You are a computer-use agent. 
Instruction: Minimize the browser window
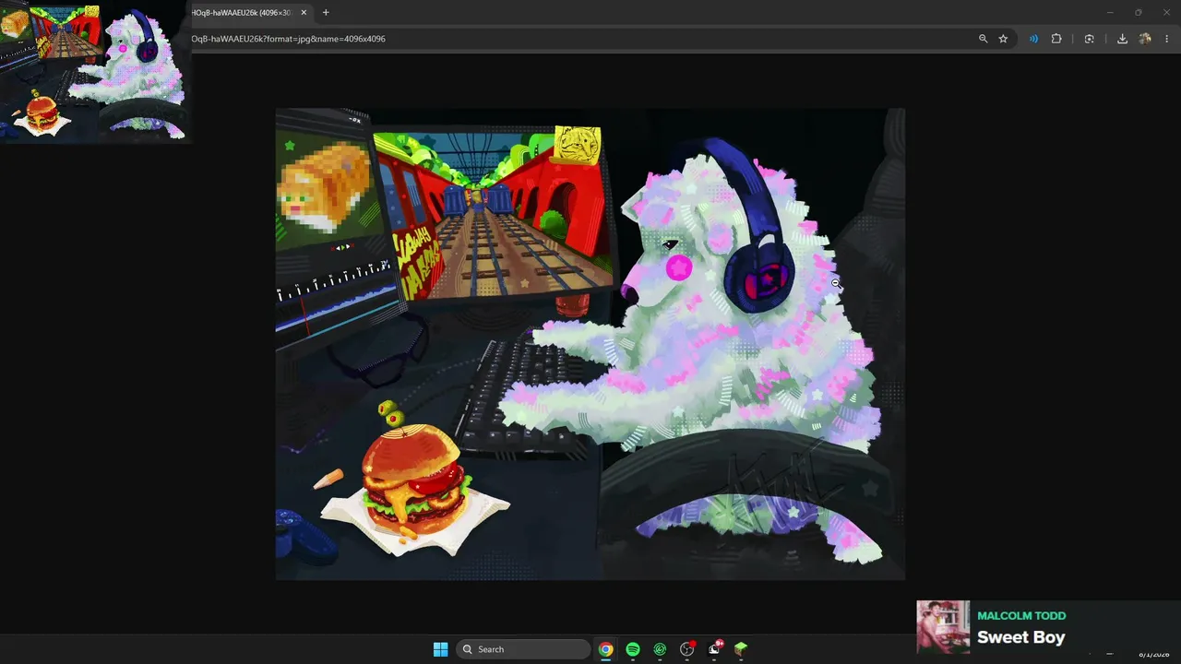click(1109, 12)
